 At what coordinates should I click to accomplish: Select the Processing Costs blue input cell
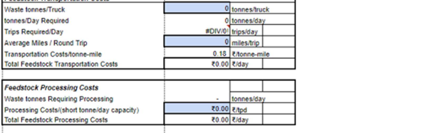point(197,108)
